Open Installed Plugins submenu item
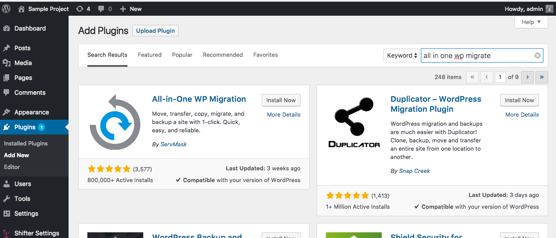This screenshot has width=556, height=238. 26,143
